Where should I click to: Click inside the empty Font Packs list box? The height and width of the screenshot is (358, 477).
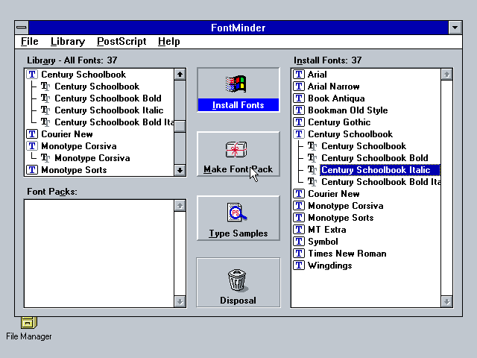point(99,254)
